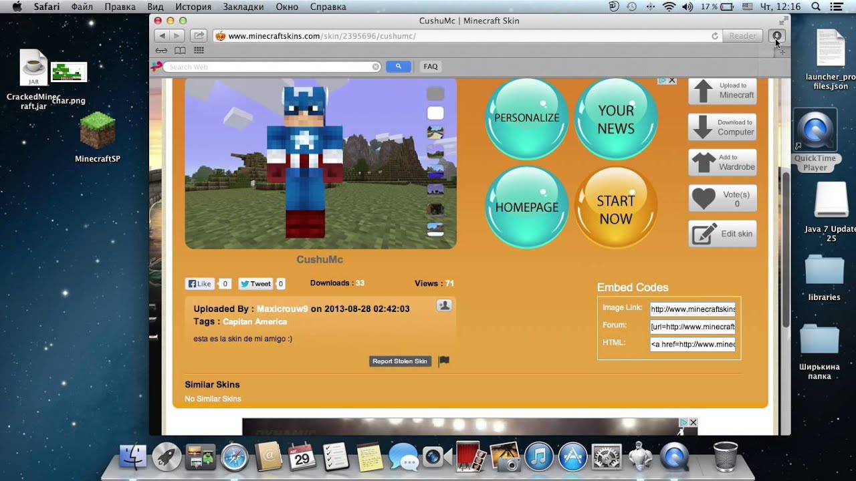The width and height of the screenshot is (856, 481).
Task: Show bookmarks with the open book icon
Action: point(180,50)
